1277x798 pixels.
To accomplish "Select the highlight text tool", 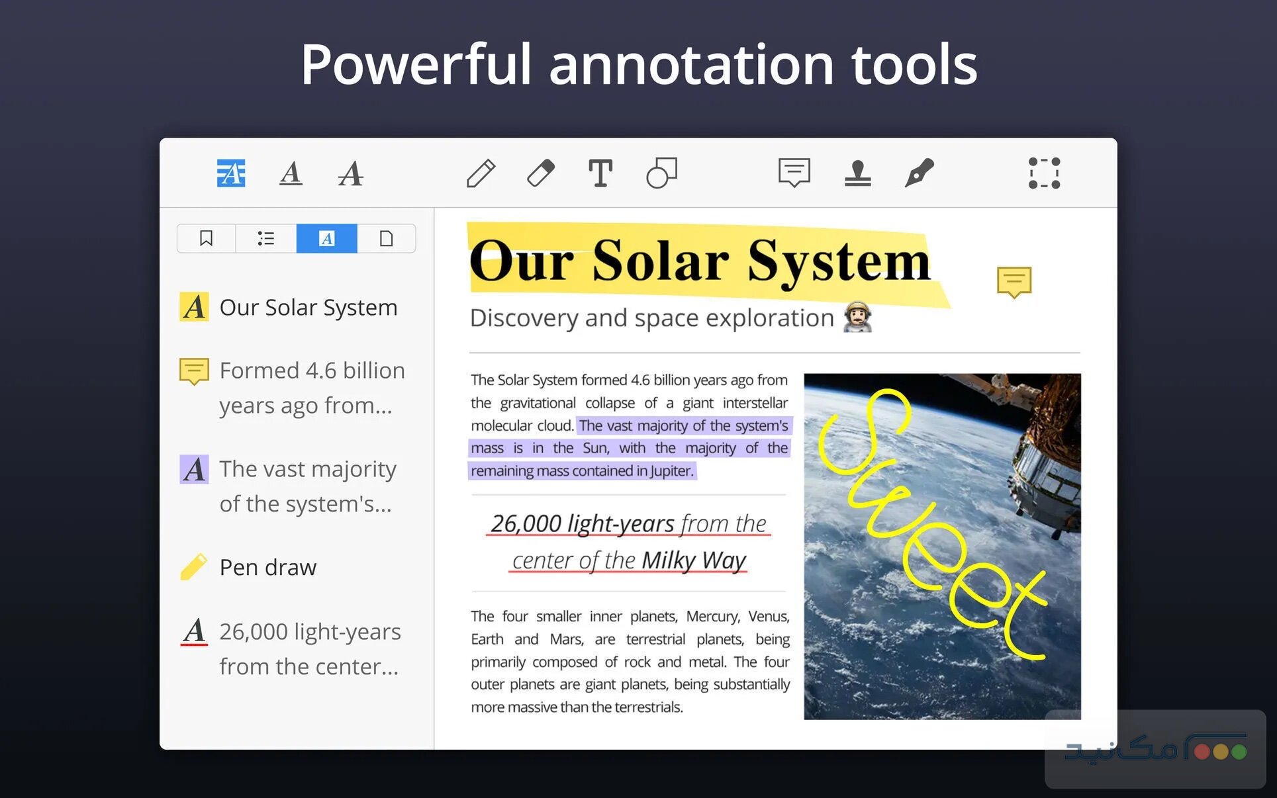I will click(231, 173).
